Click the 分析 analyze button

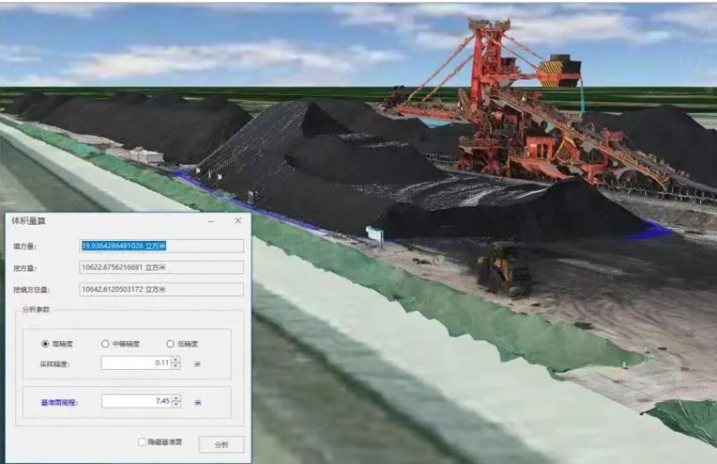point(221,444)
